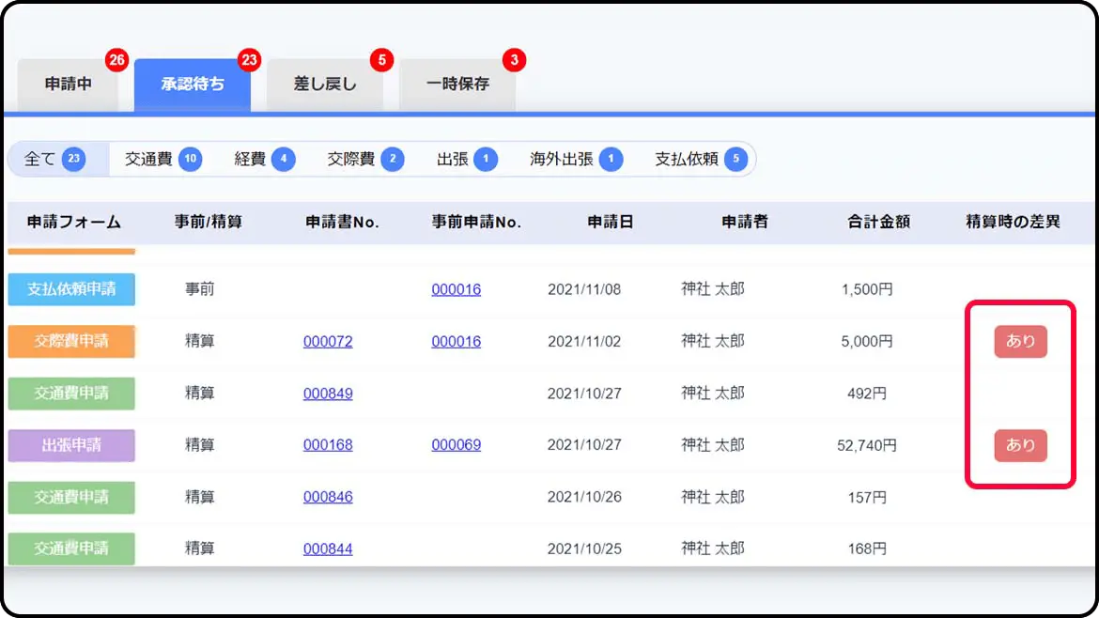Open the 差し戻し tab

pos(325,85)
